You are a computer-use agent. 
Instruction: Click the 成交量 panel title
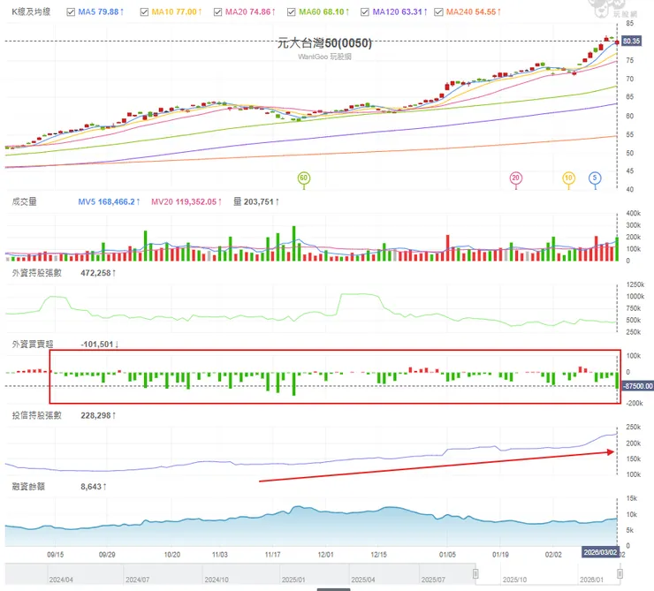pos(24,201)
